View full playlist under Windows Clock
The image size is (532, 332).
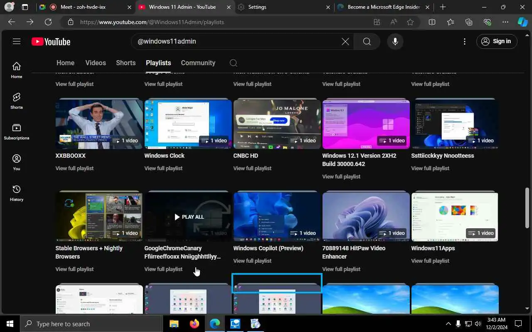pyautogui.click(x=163, y=168)
